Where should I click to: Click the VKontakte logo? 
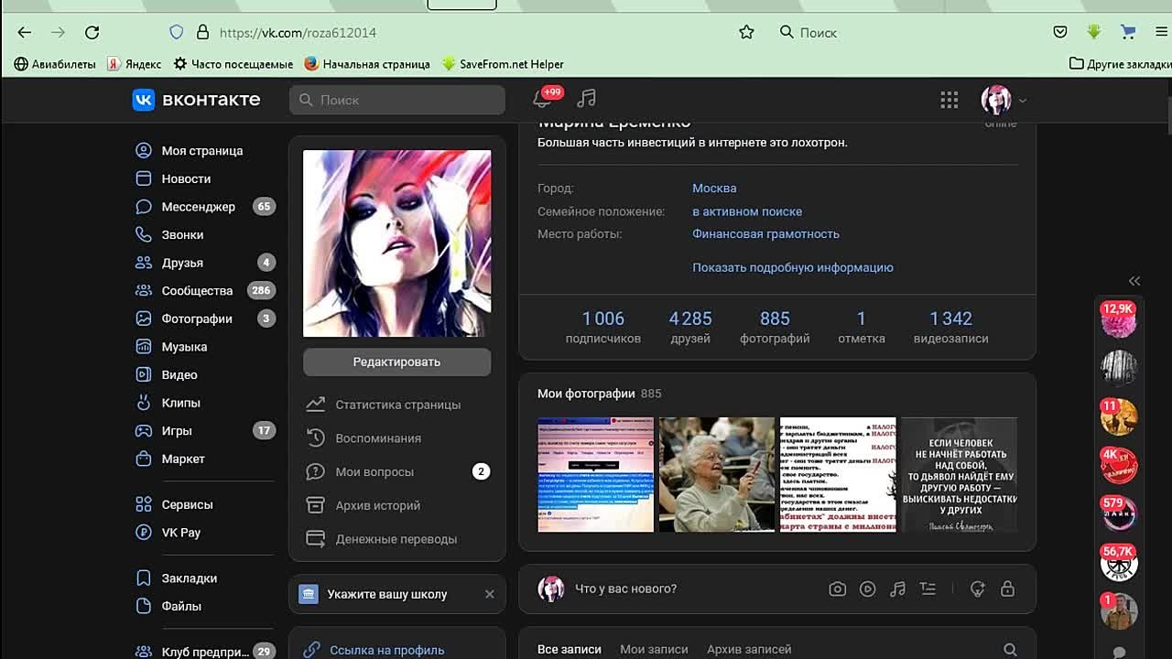tap(196, 99)
